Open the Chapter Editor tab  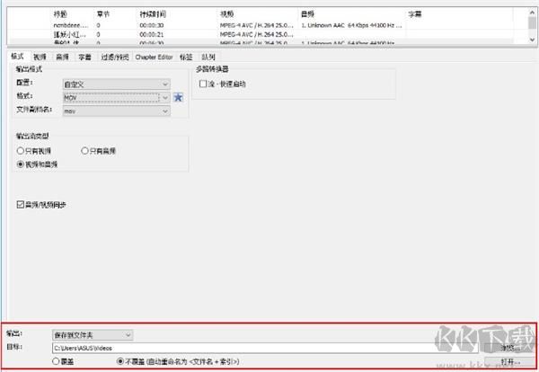pyautogui.click(x=154, y=58)
